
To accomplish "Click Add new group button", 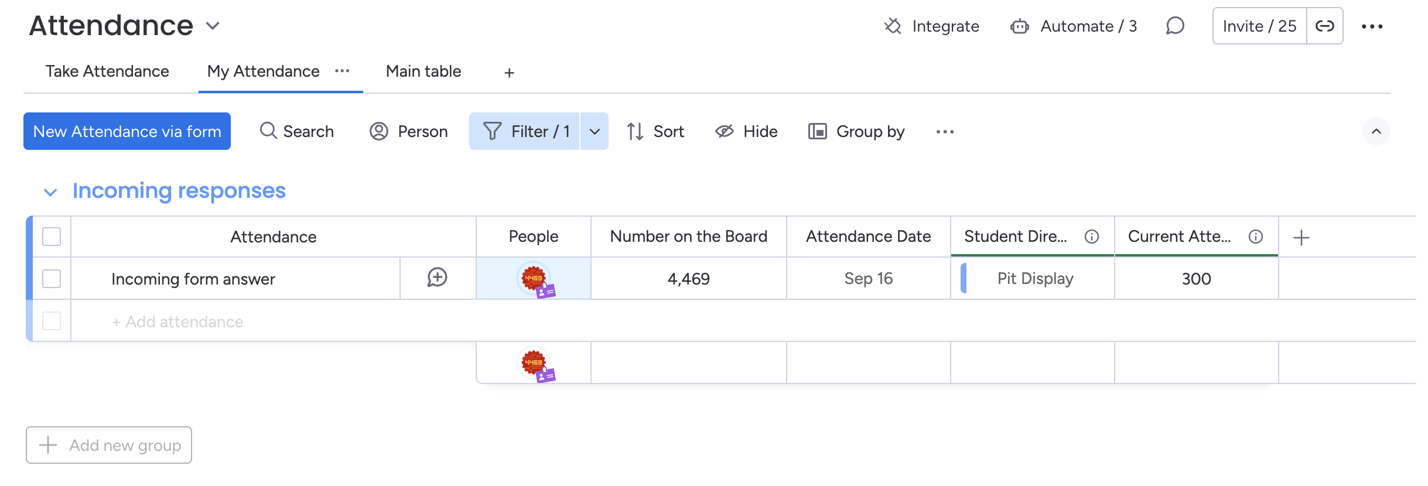I will click(x=109, y=445).
